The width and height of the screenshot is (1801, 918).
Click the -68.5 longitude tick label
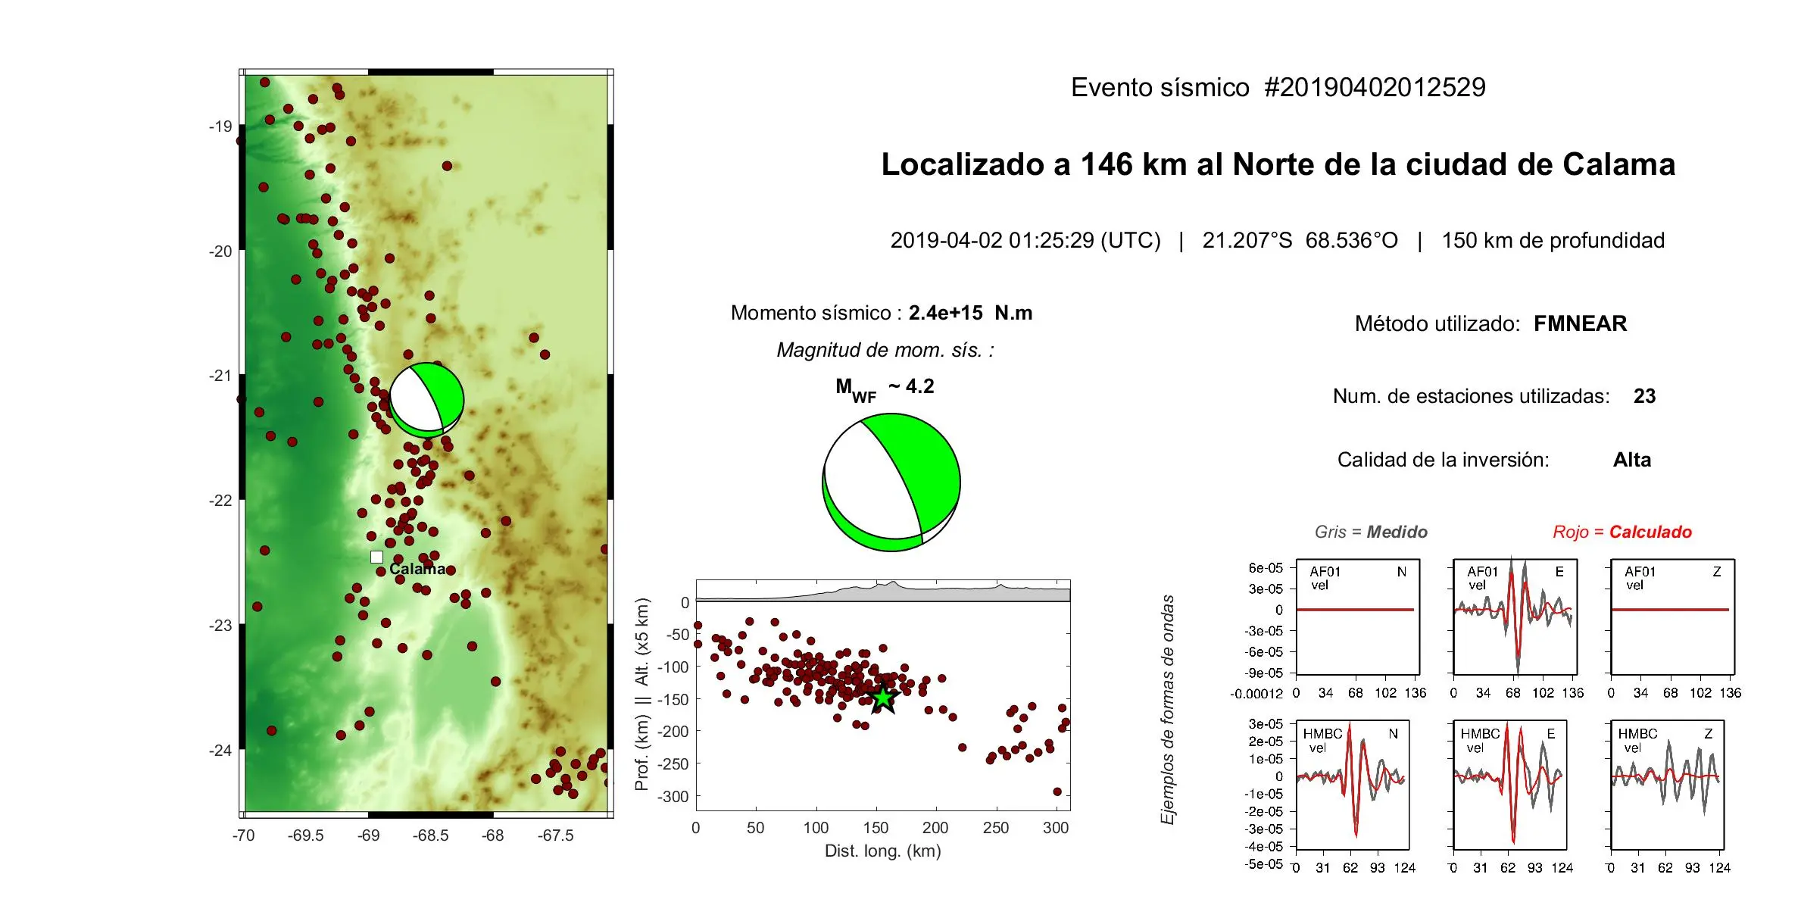coord(430,835)
